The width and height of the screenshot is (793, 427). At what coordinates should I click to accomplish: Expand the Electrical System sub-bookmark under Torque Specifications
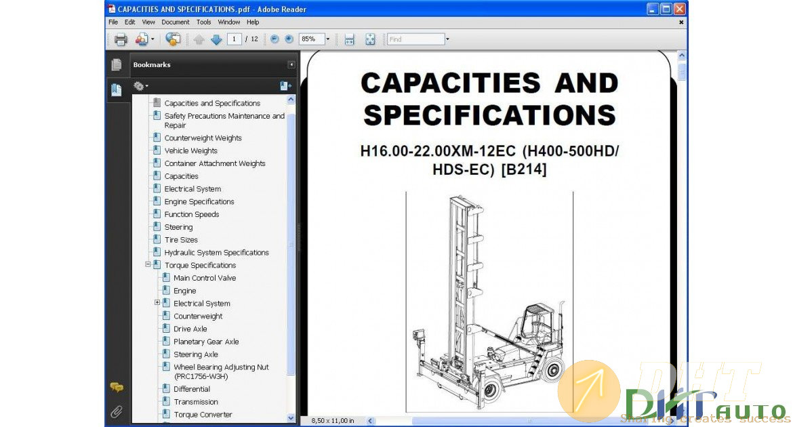157,302
